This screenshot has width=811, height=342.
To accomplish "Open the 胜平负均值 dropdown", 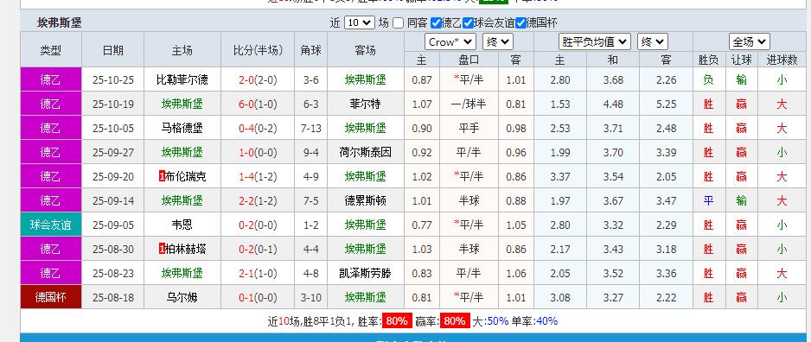I will pyautogui.click(x=594, y=41).
